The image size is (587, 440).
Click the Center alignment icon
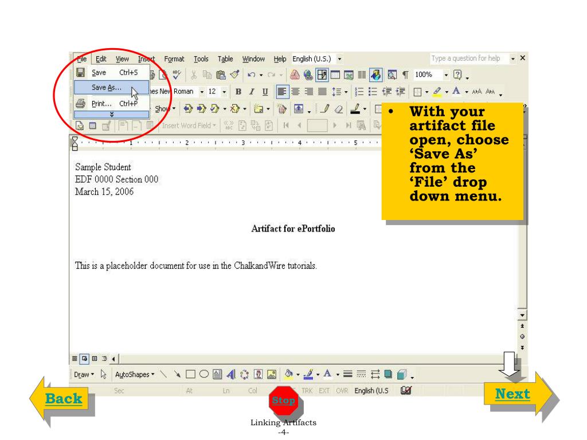[295, 92]
